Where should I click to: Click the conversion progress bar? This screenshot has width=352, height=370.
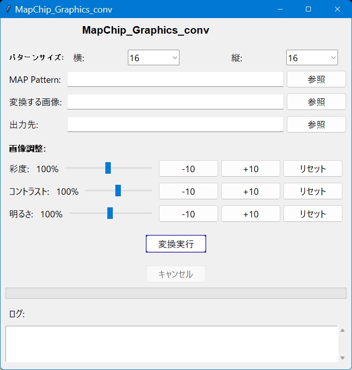coord(176,293)
